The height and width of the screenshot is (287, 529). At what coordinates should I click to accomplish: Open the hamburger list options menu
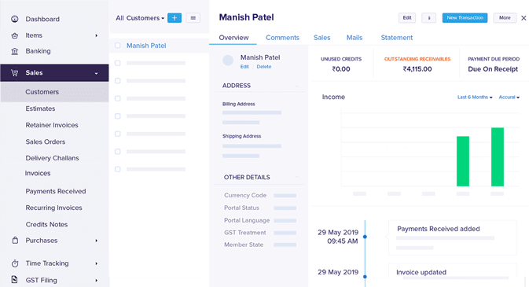193,18
